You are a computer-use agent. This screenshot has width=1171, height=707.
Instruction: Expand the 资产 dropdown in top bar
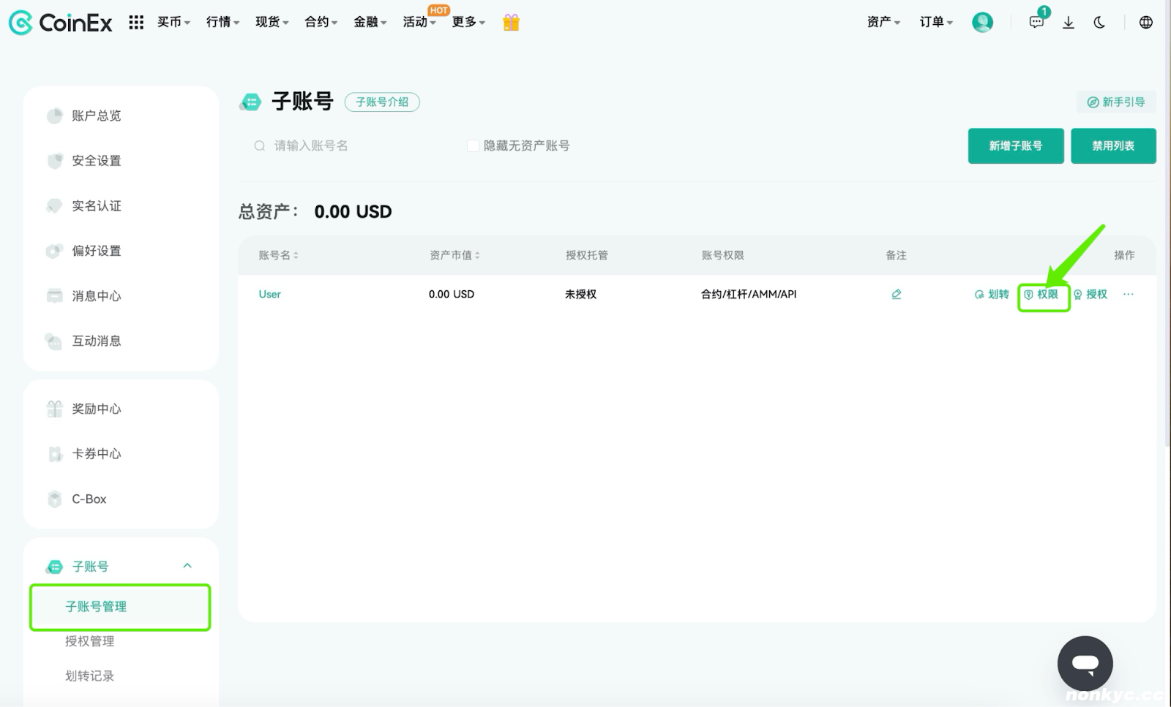883,23
